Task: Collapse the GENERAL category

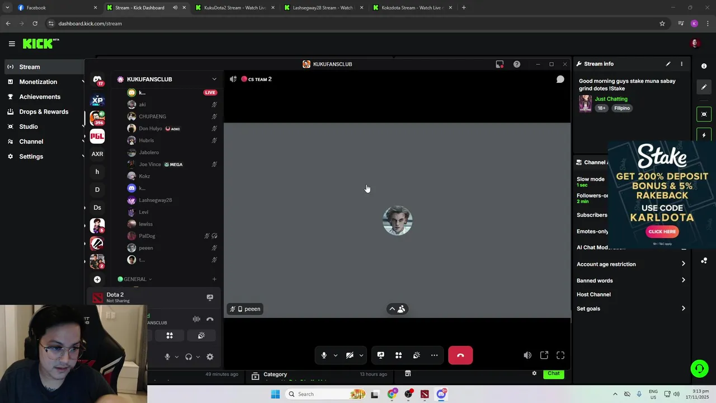Action: click(x=135, y=279)
